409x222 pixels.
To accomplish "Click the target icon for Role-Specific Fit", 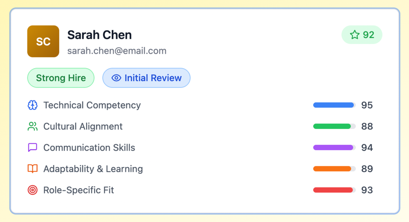I will point(33,190).
